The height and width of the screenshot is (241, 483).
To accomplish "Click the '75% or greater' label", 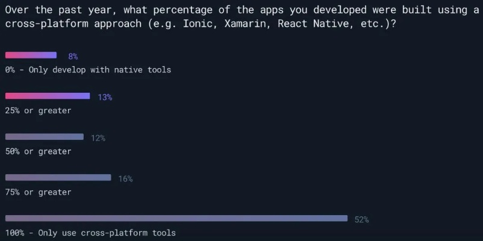I will pyautogui.click(x=38, y=192).
